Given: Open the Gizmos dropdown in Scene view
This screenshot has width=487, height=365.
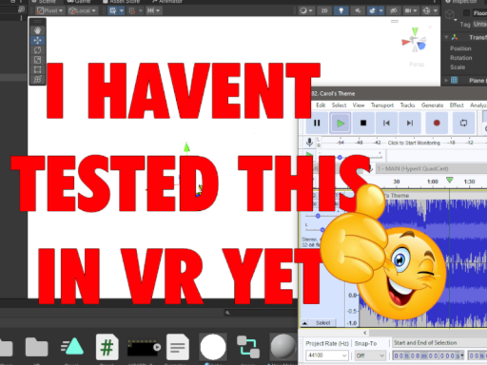Looking at the screenshot, I should [x=430, y=10].
